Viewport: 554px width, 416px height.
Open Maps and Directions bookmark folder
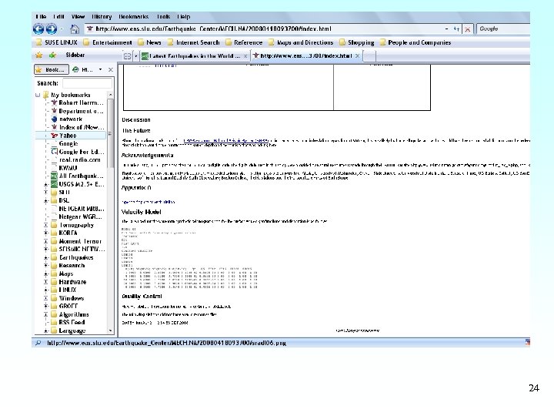301,42
